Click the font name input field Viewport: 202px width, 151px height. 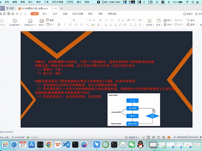64,20
